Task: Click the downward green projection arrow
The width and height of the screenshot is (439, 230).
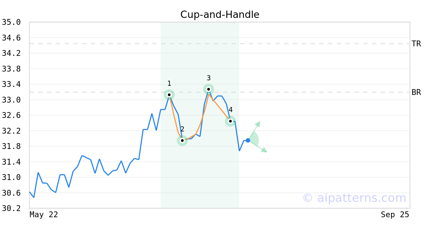Action: pos(258,146)
